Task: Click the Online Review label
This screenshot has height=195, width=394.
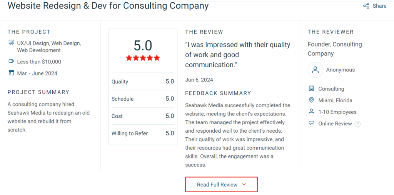Action: [x=335, y=123]
